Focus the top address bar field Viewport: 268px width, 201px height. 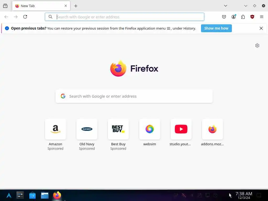(124, 17)
